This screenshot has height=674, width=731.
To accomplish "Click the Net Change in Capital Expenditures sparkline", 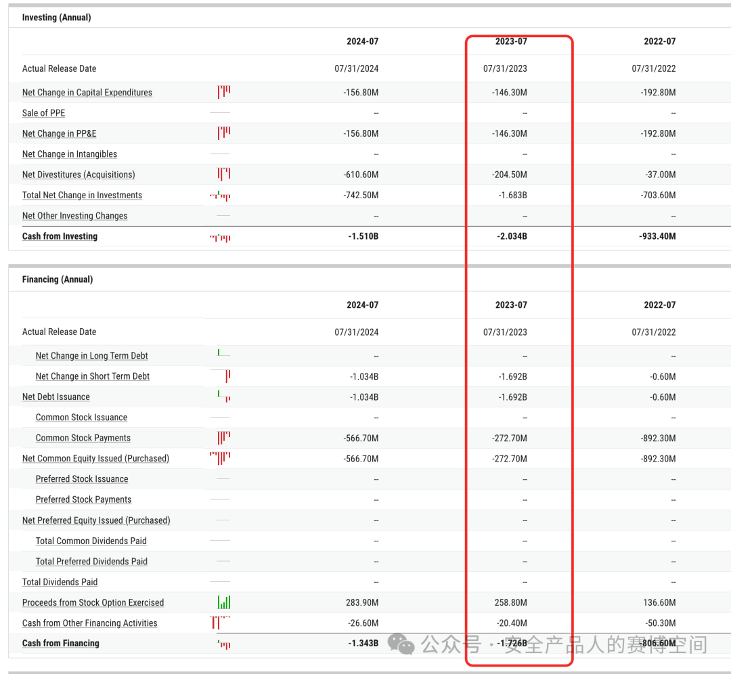I will (224, 92).
